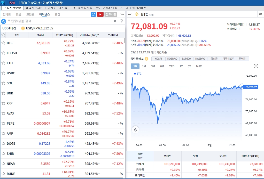Expand the chart to fullscreen

click(256, 66)
